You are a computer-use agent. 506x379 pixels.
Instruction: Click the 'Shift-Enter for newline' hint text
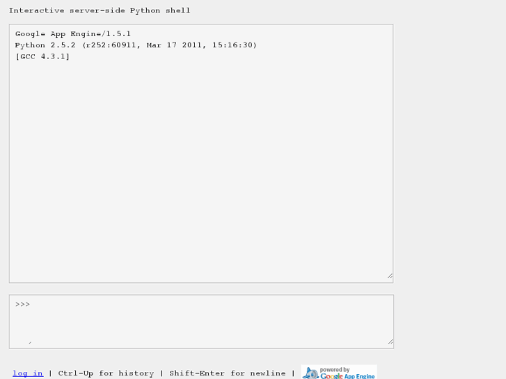tap(227, 373)
